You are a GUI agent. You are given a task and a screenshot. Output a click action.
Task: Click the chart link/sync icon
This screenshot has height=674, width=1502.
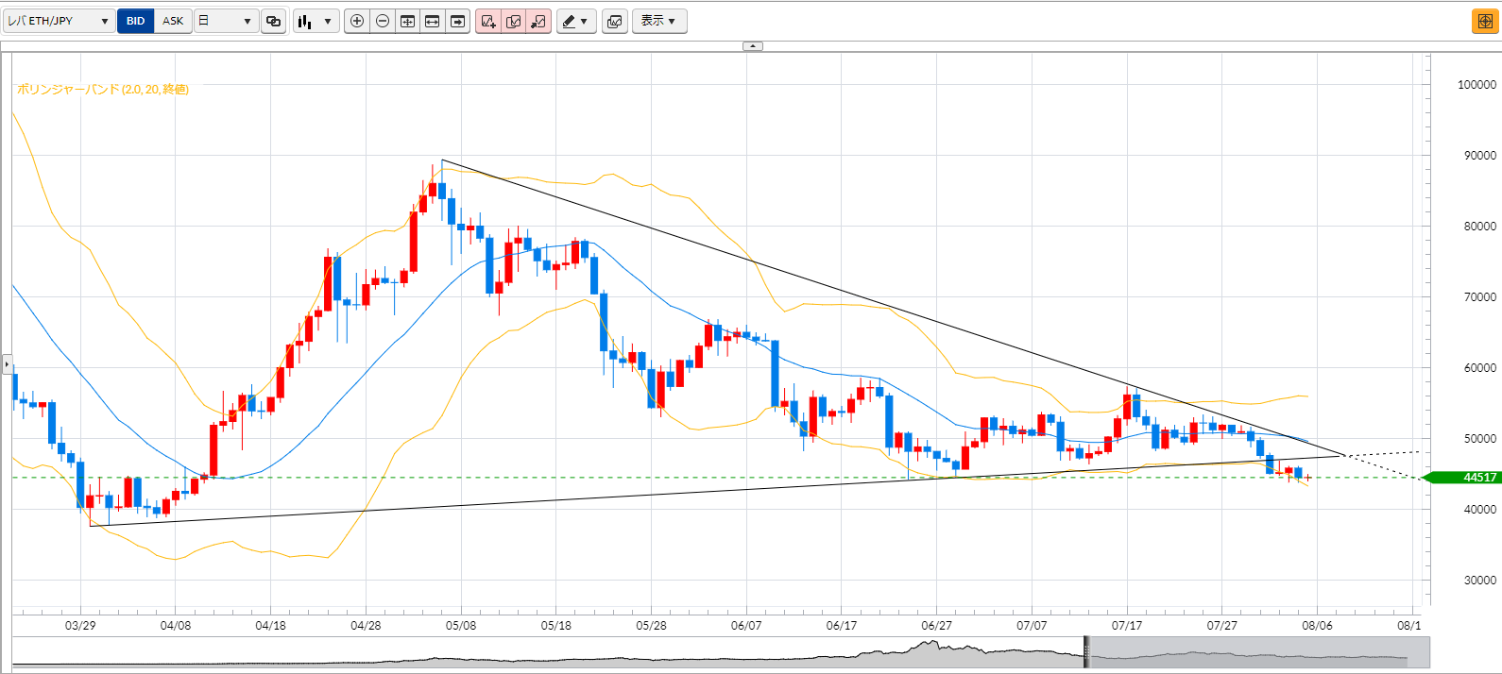[274, 21]
